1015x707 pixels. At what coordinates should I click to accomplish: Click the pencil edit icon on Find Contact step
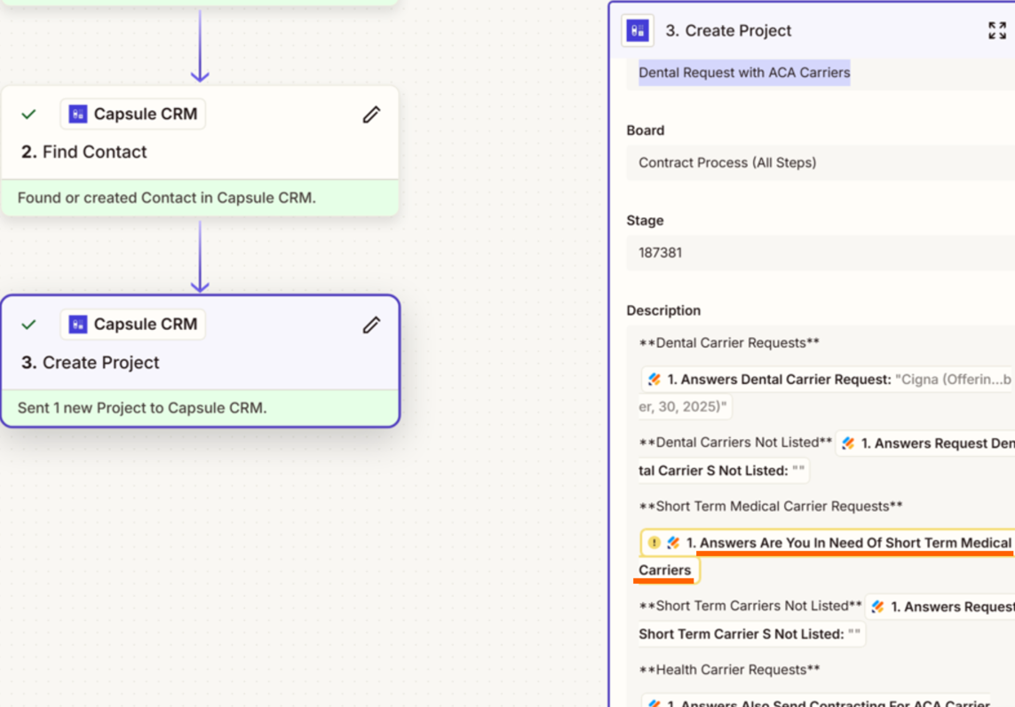pyautogui.click(x=371, y=114)
